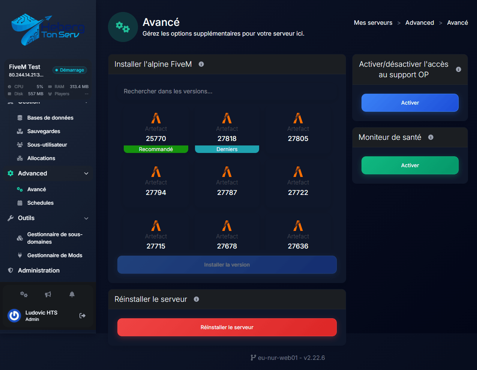Click the Heberg Ton Serv logo
477x370 pixels.
48,30
